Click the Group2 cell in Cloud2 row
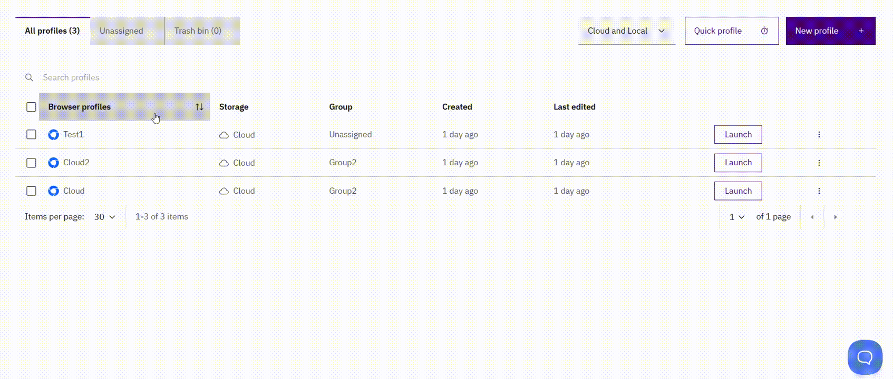 (x=343, y=162)
